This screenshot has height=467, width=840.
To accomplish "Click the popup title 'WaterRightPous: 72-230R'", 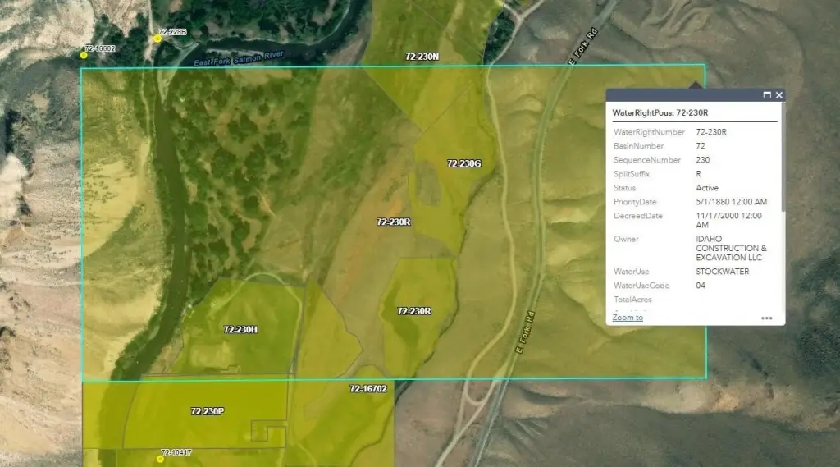I will click(x=660, y=112).
